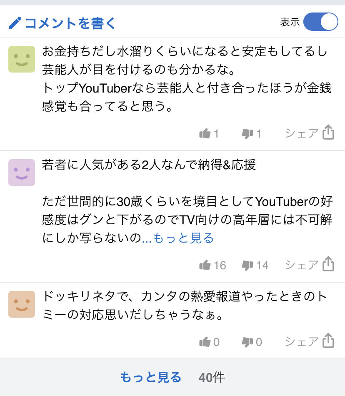Load more comments with bottom もっと見る
The image size is (345, 396).
151,377
